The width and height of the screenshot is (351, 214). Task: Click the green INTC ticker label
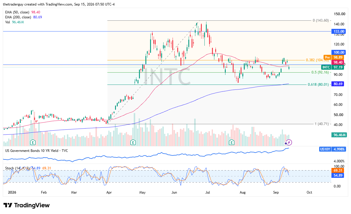(x=326, y=67)
